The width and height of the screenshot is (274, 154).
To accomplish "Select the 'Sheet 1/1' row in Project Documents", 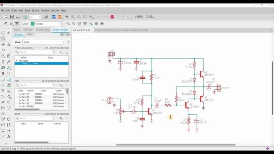I will (42, 63).
